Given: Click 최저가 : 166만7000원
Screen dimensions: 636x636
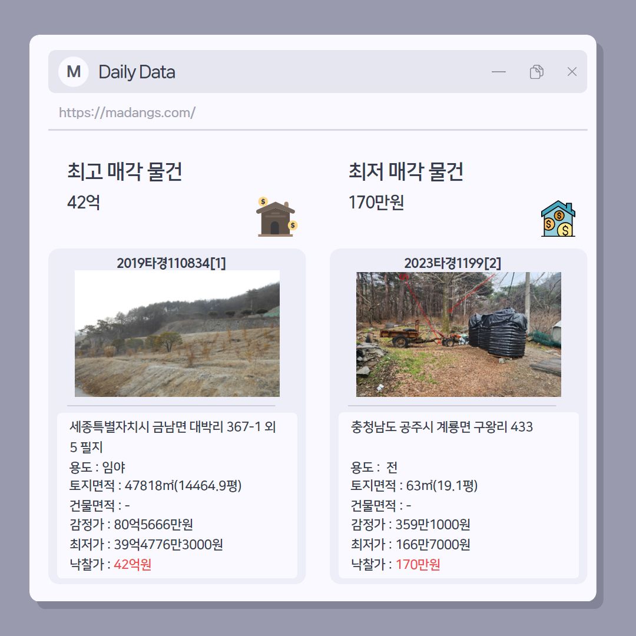Looking at the screenshot, I should [410, 544].
